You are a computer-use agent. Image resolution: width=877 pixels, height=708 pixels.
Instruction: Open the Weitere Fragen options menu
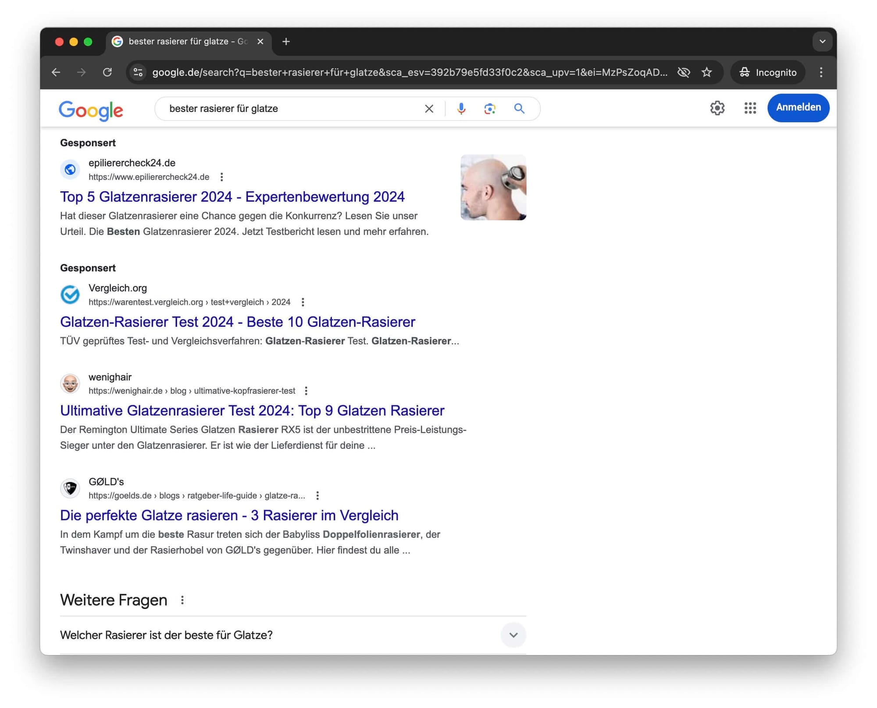[182, 600]
